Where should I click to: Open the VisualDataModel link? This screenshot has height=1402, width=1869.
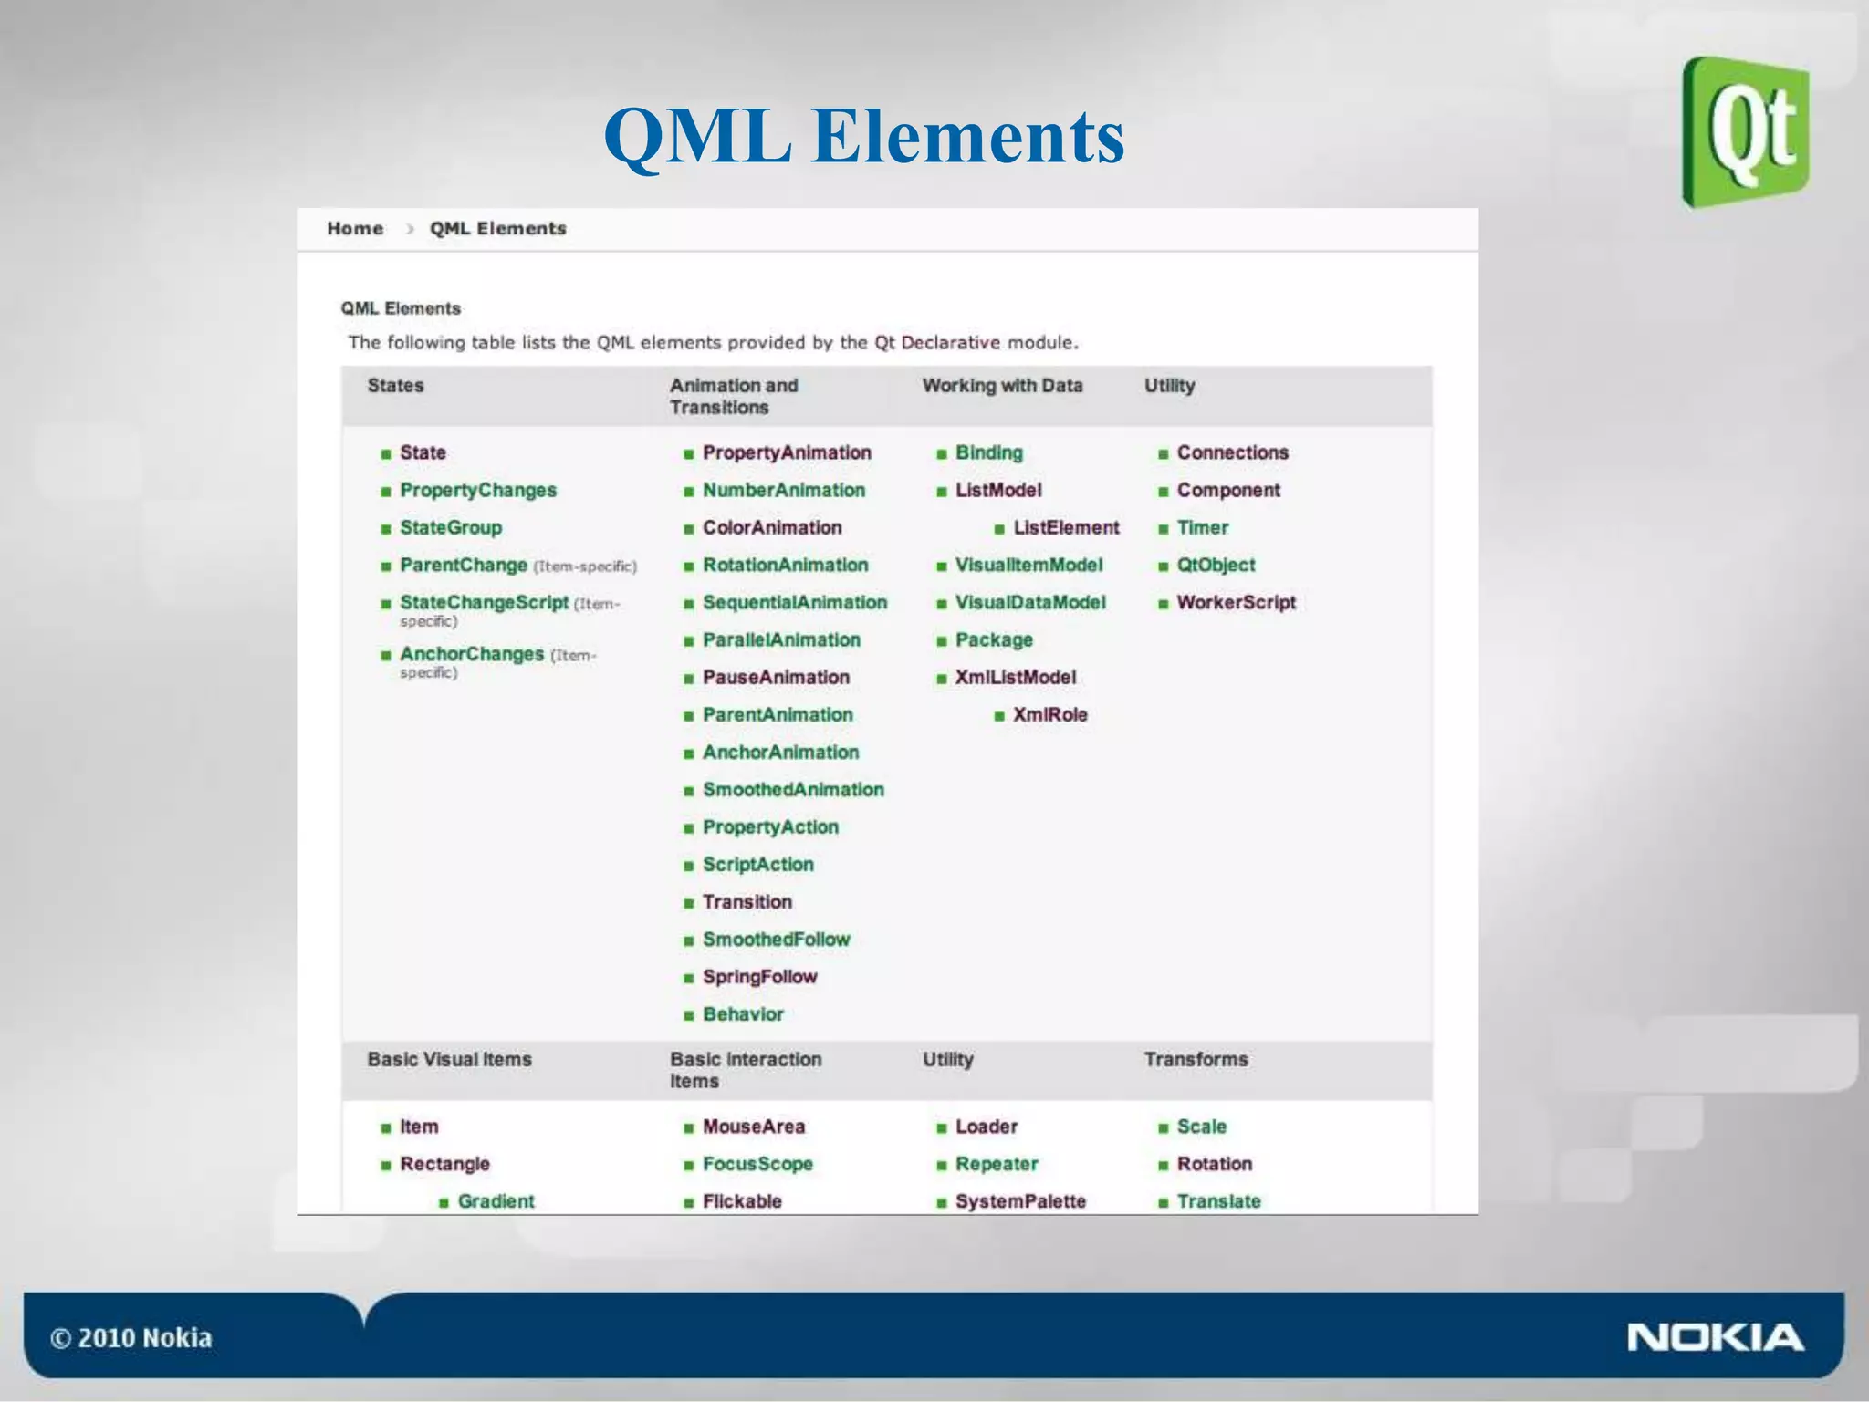(x=1030, y=602)
